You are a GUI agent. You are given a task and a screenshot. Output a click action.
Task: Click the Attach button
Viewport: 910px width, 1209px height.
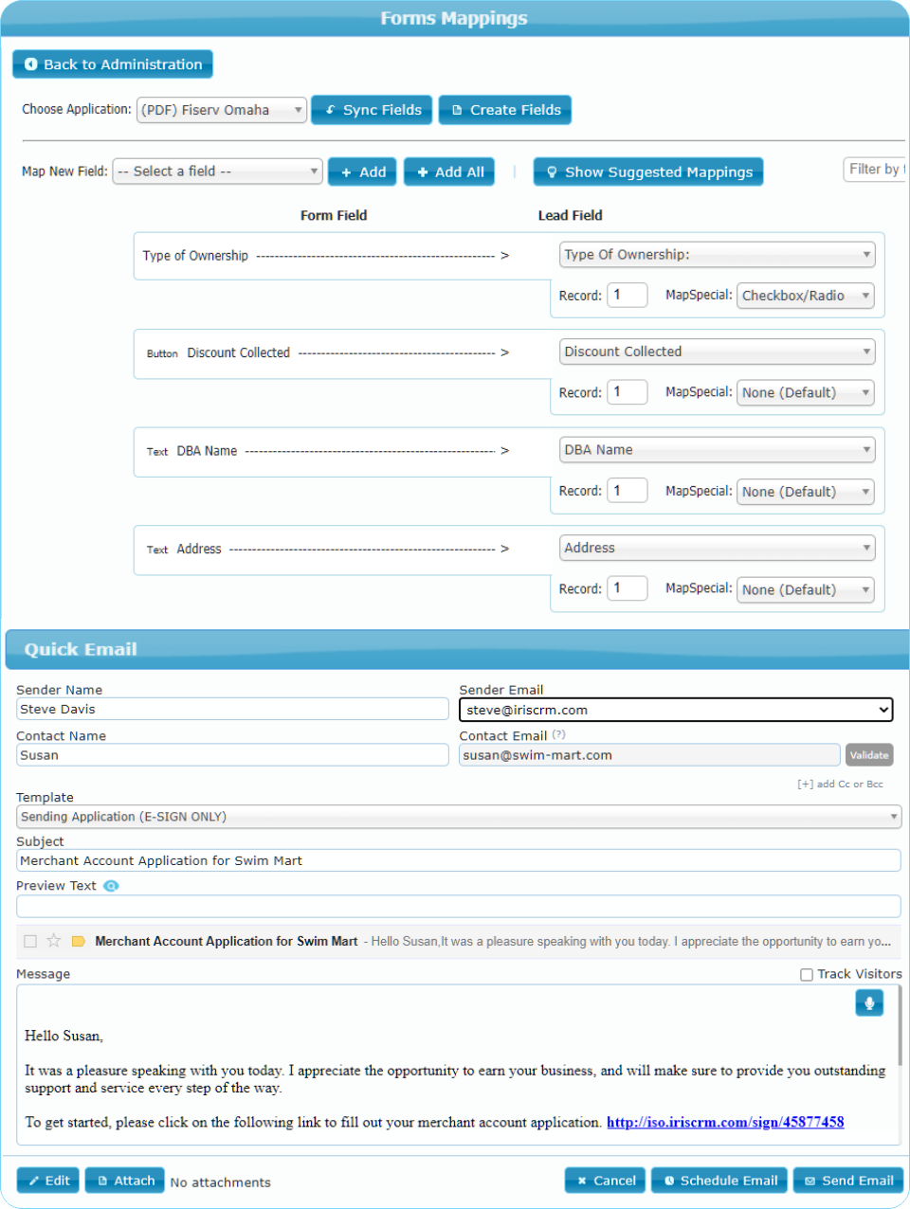pos(125,1181)
